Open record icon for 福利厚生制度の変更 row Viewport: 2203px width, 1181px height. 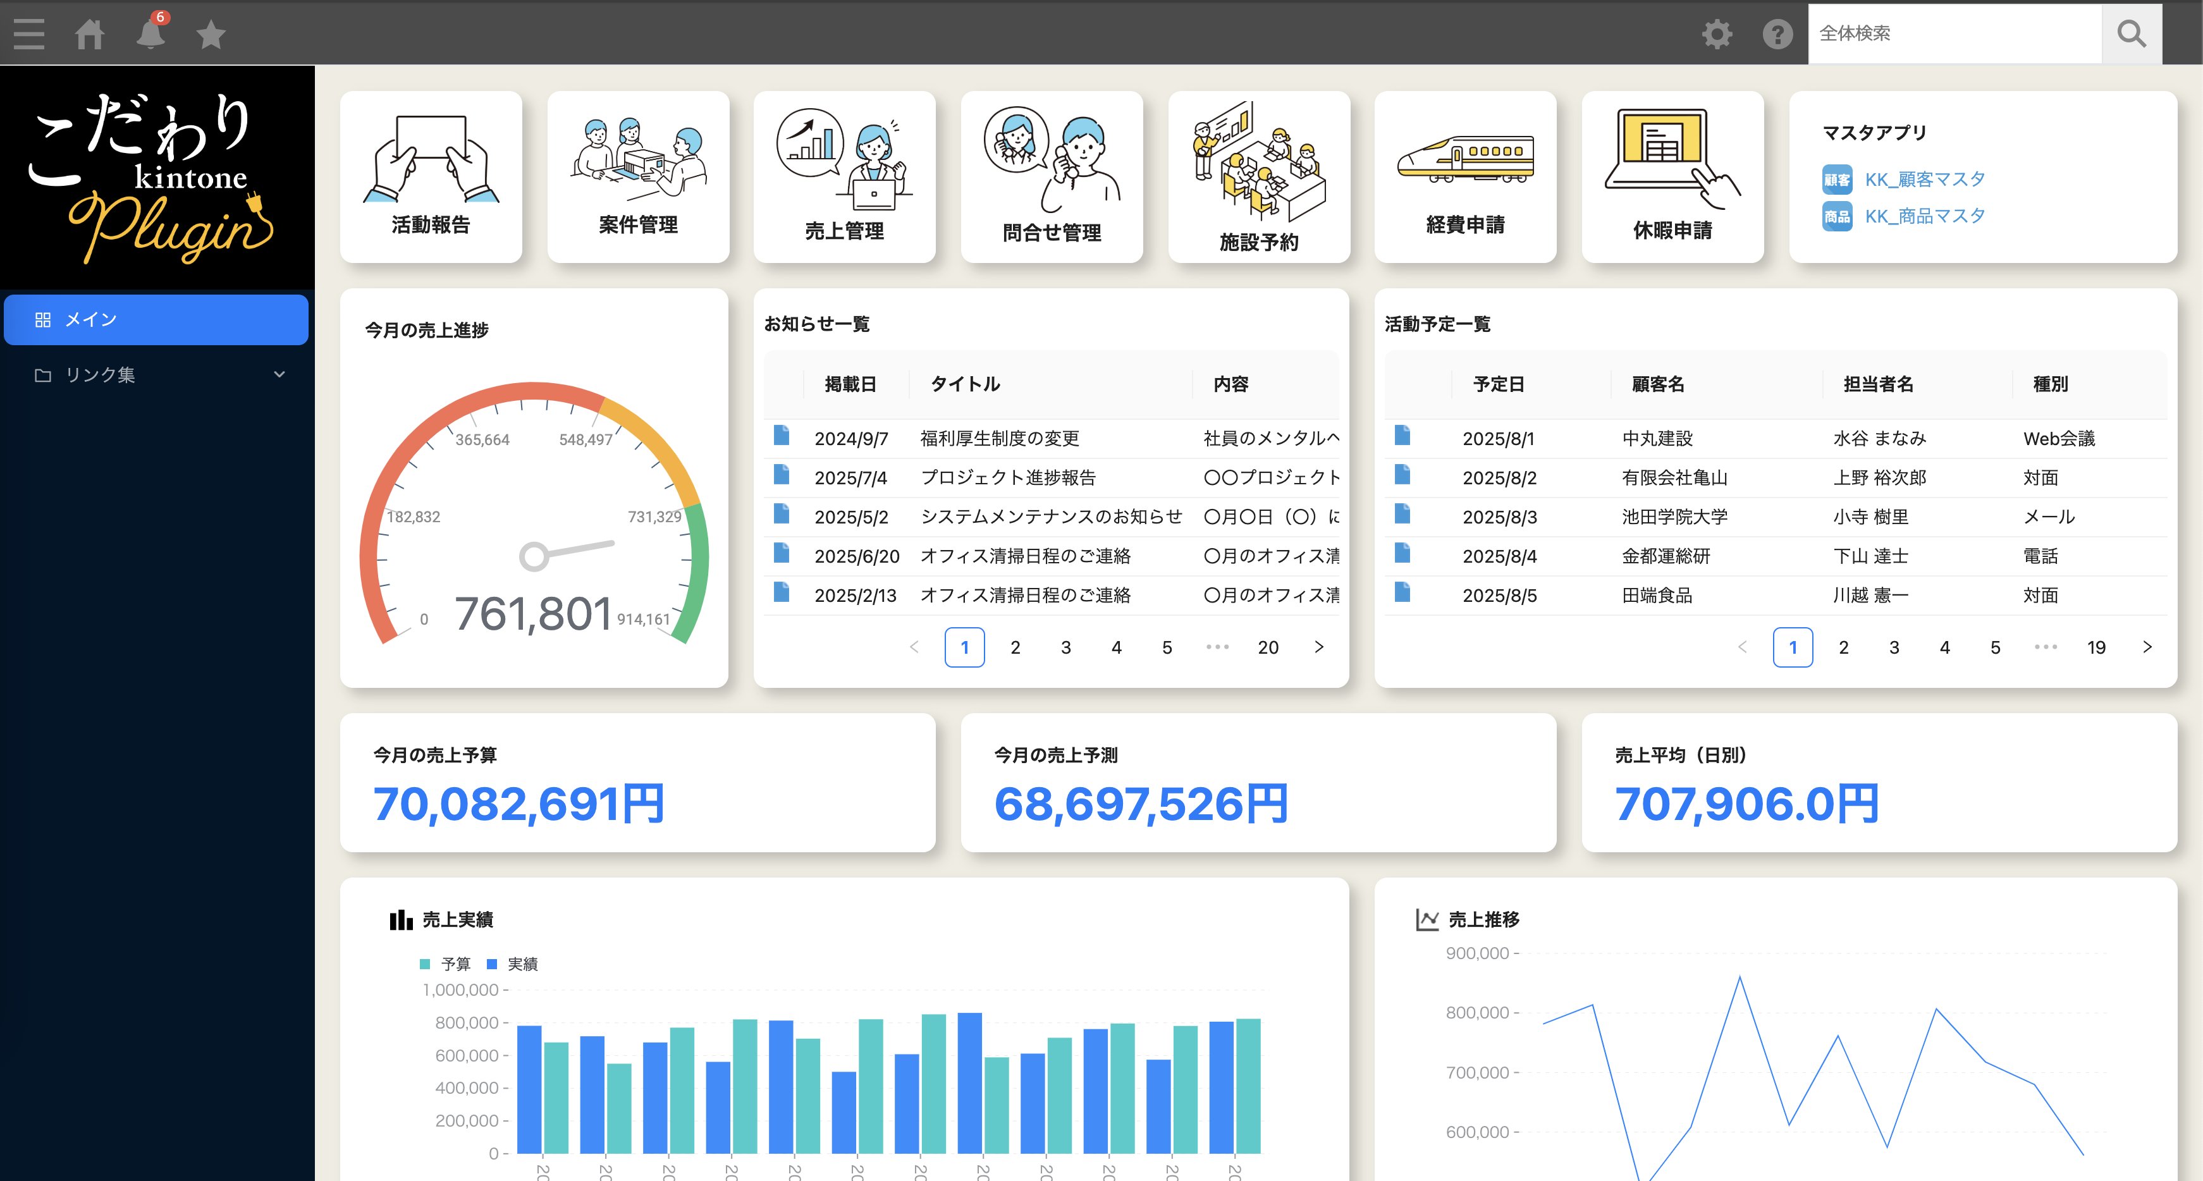[782, 436]
